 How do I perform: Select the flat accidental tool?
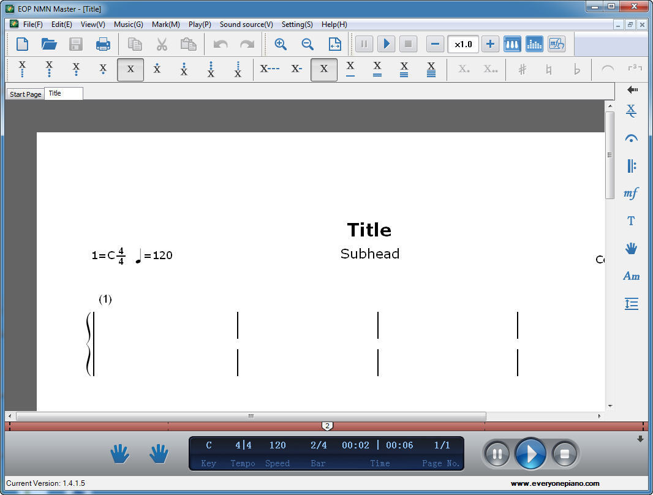576,69
